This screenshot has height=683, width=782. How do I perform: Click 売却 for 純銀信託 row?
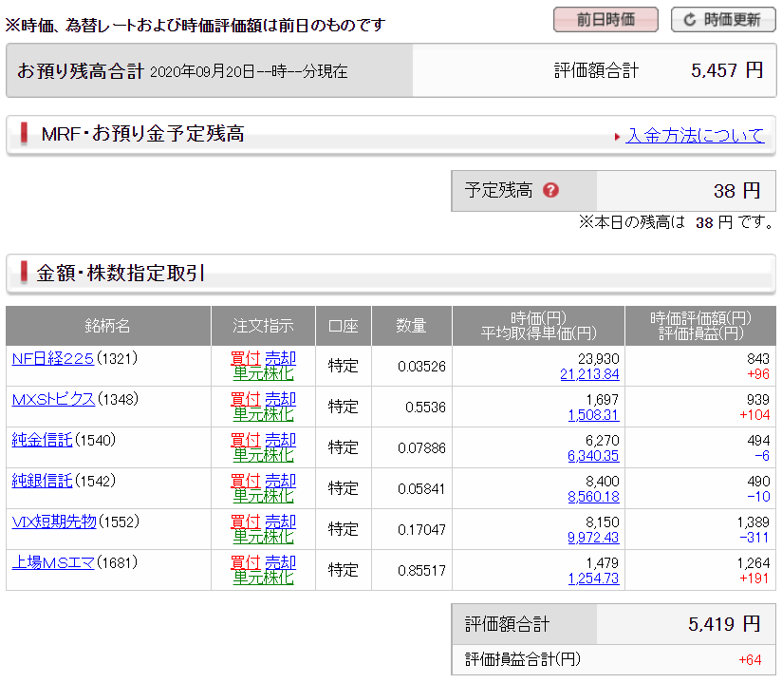click(280, 481)
